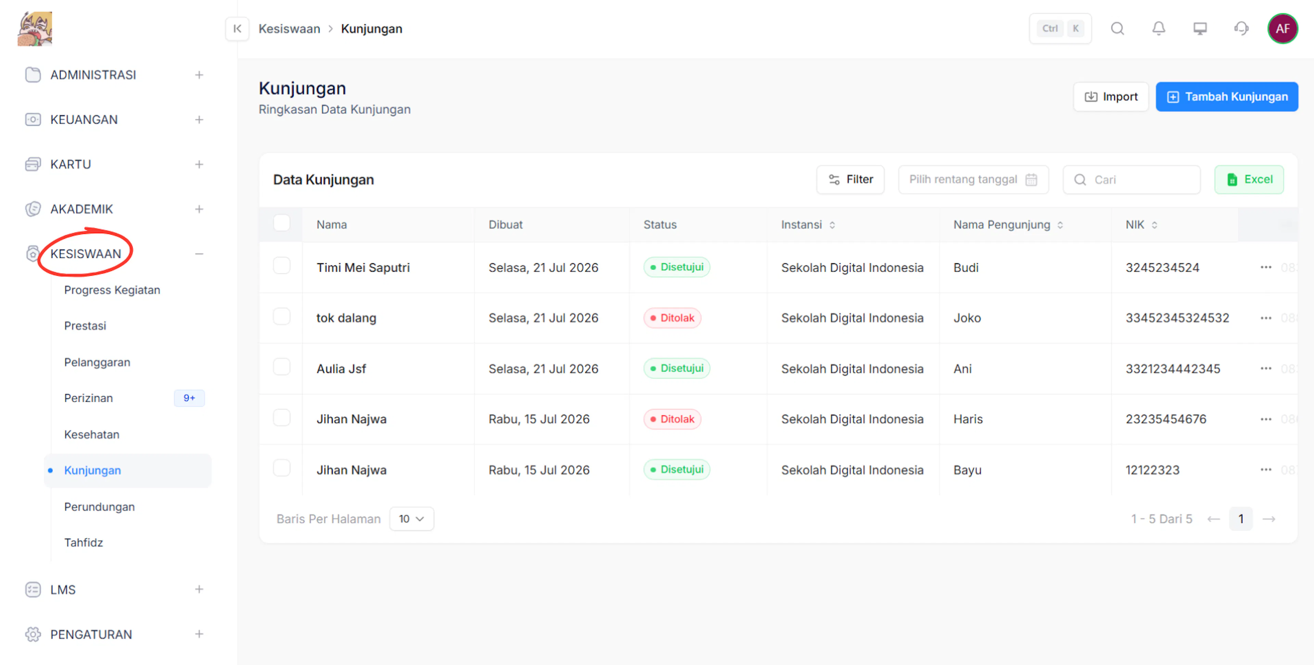Open Prestasi submenu
Viewport: 1314px width, 665px height.
(85, 326)
